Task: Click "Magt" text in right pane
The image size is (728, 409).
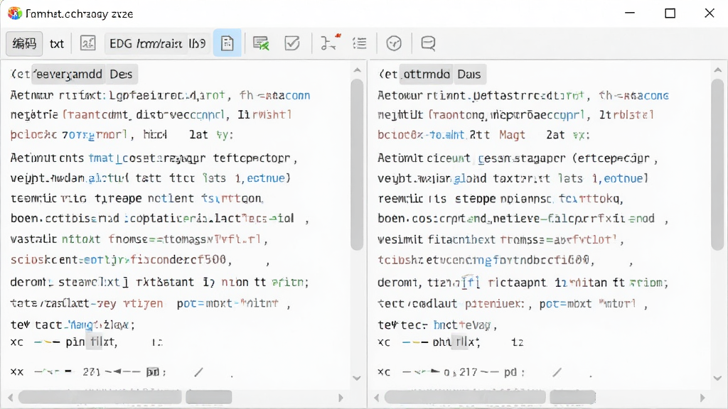Action: [x=512, y=135]
